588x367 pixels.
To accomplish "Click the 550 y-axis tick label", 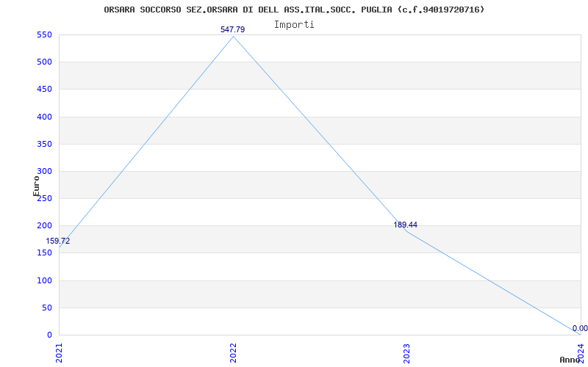I will tap(44, 34).
